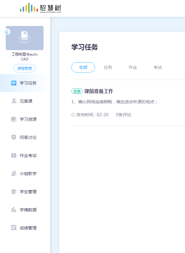Click the 学生管理 graduation cap icon
This screenshot has height=253, width=185.
click(x=14, y=192)
